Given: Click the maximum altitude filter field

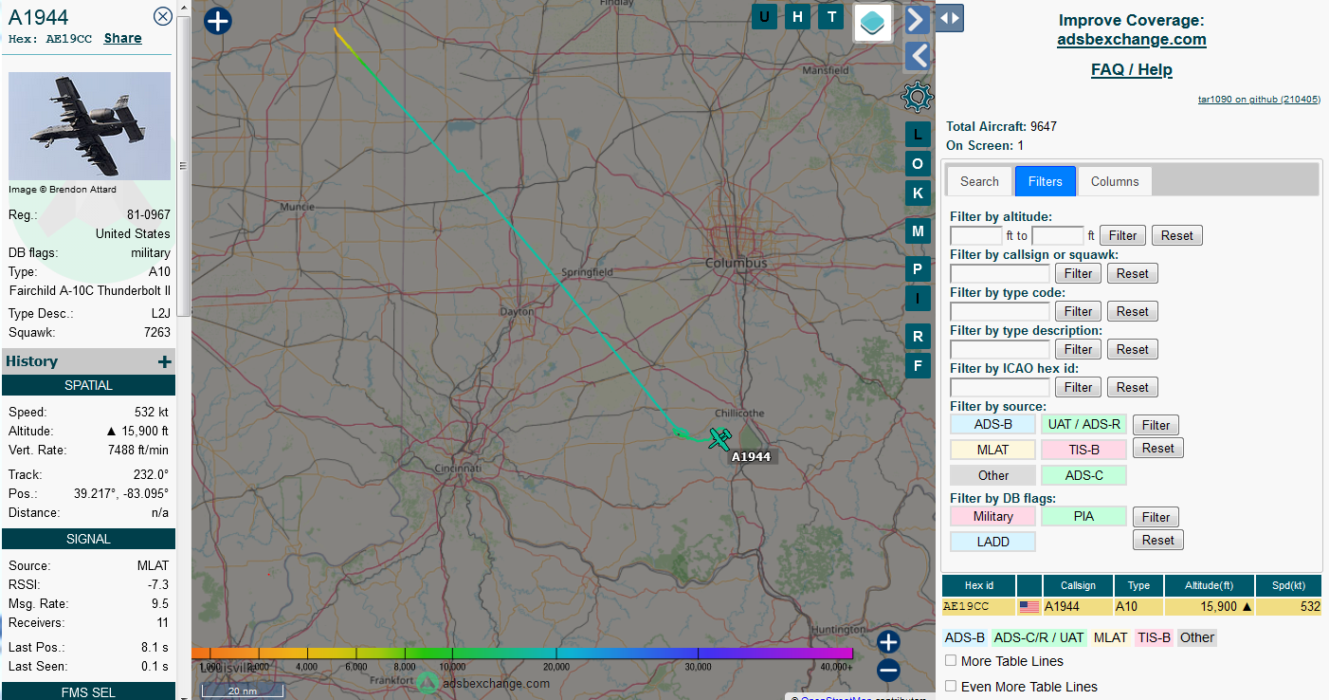Looking at the screenshot, I should point(1058,235).
